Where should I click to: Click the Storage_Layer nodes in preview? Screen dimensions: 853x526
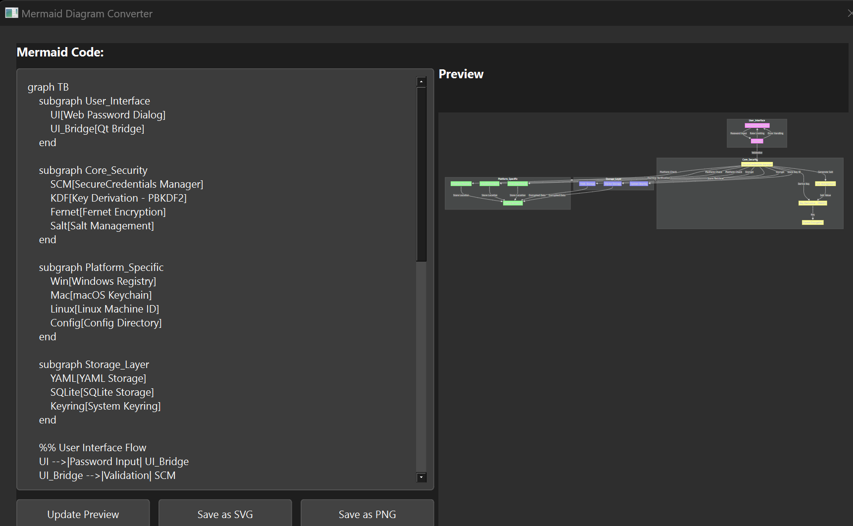pos(613,184)
